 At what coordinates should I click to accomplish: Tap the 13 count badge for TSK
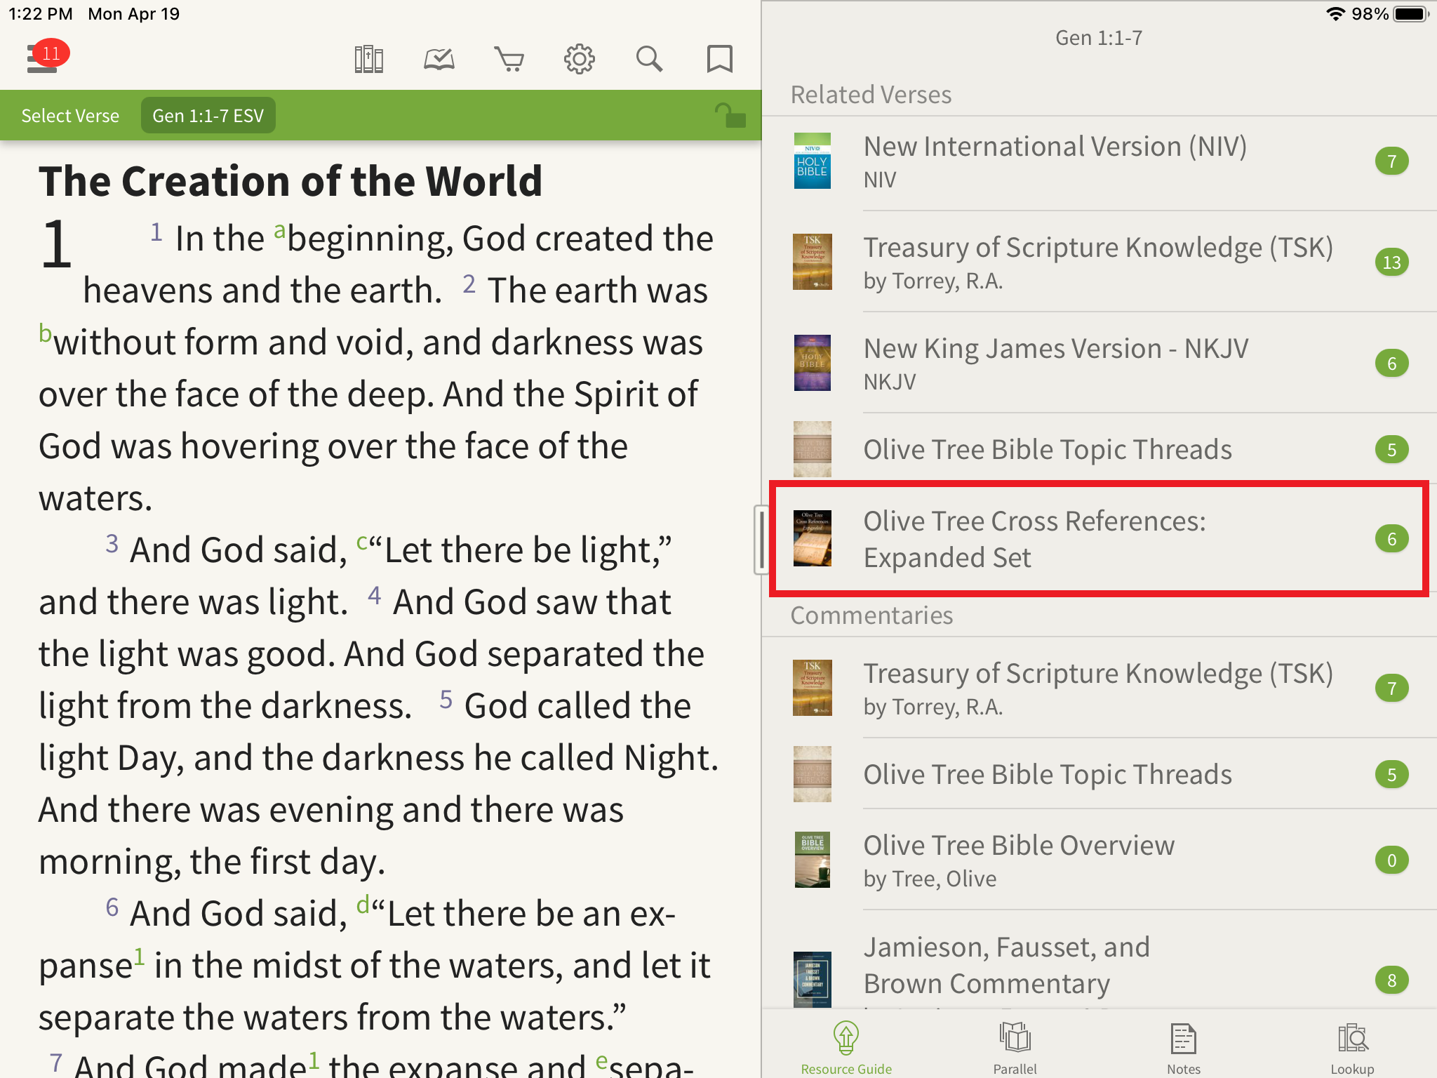click(1391, 262)
